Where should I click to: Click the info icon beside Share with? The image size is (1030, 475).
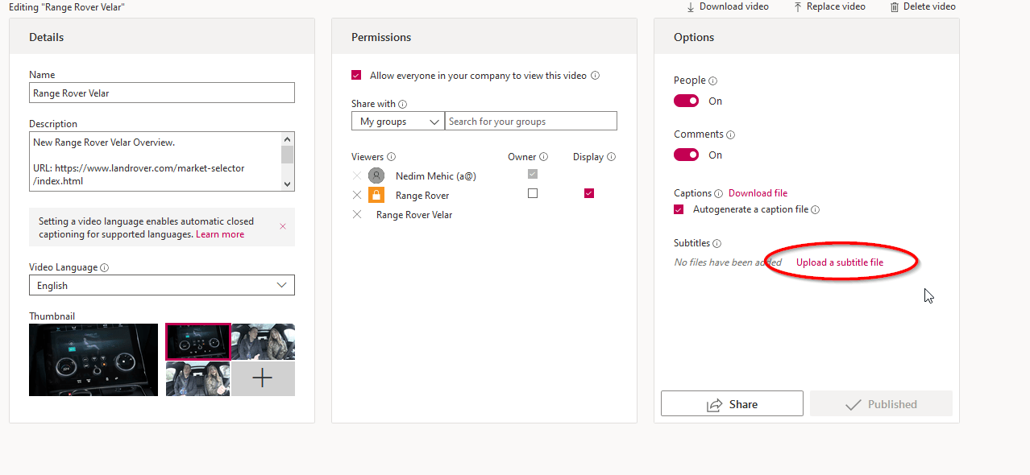[x=403, y=105]
